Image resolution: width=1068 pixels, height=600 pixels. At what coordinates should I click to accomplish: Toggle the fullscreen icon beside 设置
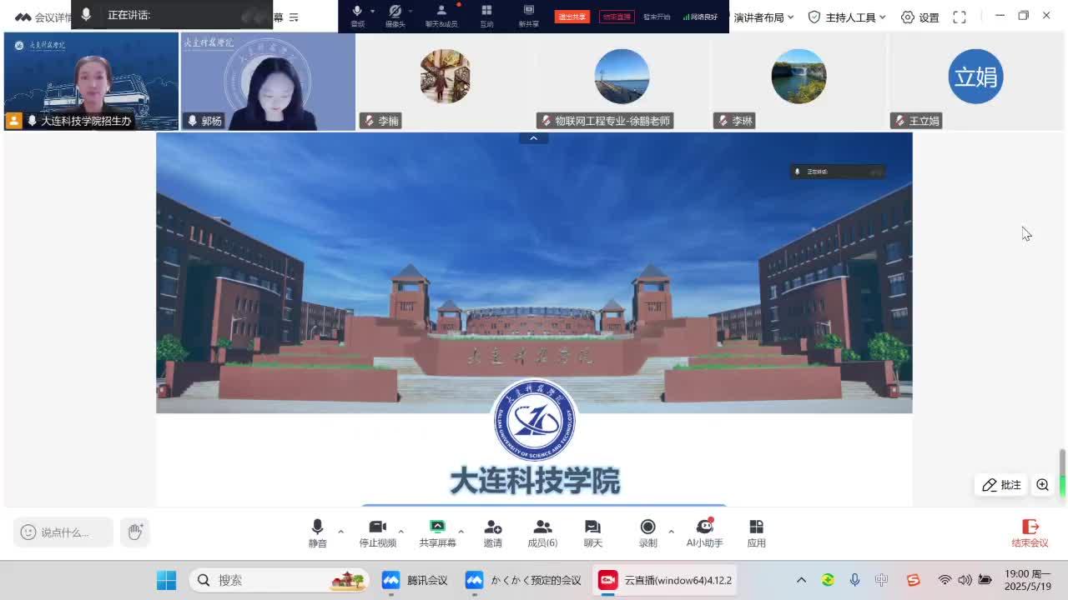(960, 17)
